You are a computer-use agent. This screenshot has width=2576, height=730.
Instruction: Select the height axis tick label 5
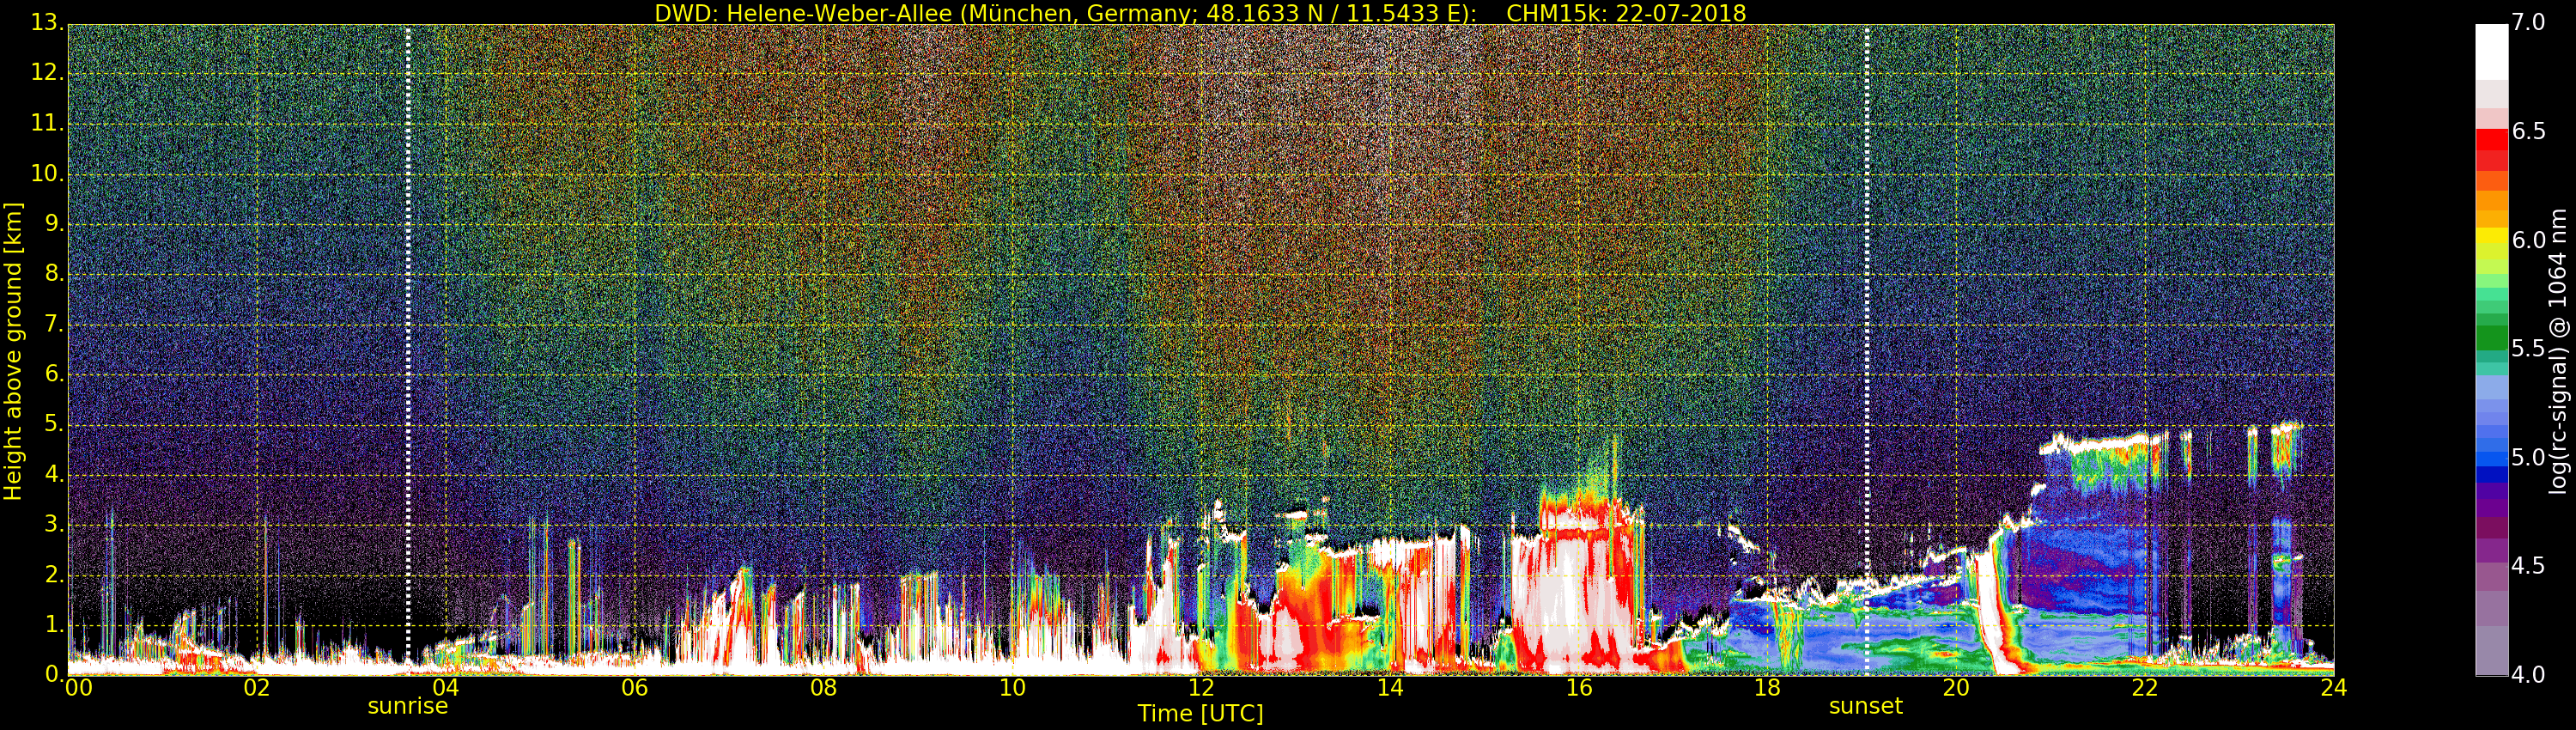(53, 424)
